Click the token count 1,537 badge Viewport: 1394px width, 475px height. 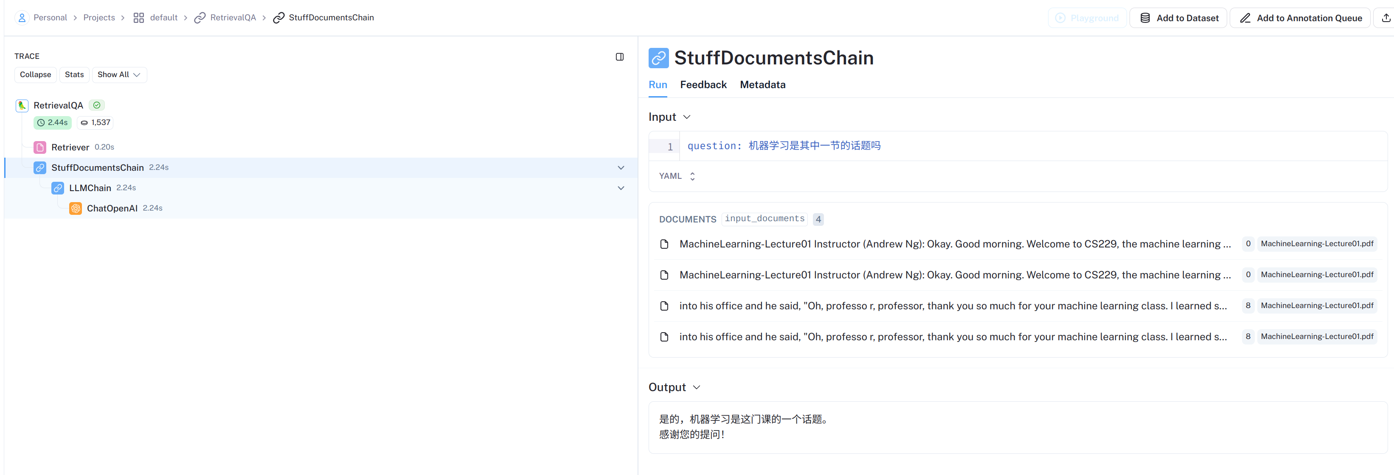pos(95,122)
